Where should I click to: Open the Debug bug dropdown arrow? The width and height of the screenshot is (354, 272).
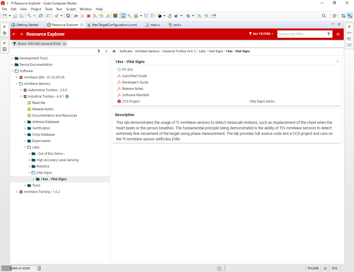click(x=193, y=16)
